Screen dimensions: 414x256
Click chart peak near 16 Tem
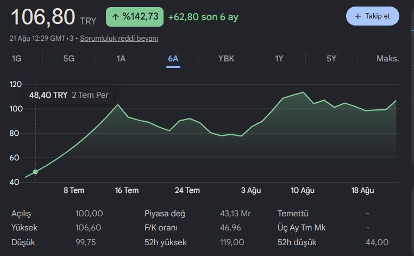tap(117, 104)
